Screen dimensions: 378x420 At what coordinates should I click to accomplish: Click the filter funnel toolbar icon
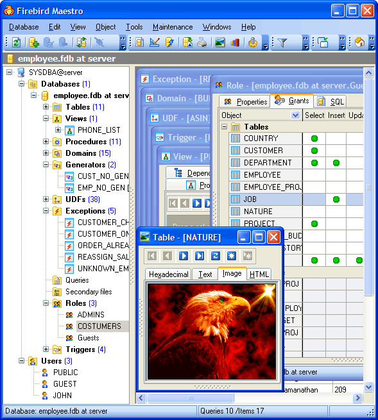[x=282, y=42]
